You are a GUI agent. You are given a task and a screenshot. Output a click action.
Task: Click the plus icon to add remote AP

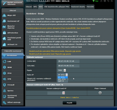[x=100, y=93]
